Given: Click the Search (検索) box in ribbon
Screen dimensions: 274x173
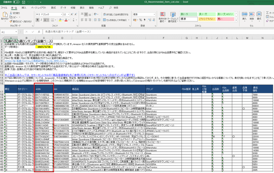Looking at the screenshot, I should point(114,8).
